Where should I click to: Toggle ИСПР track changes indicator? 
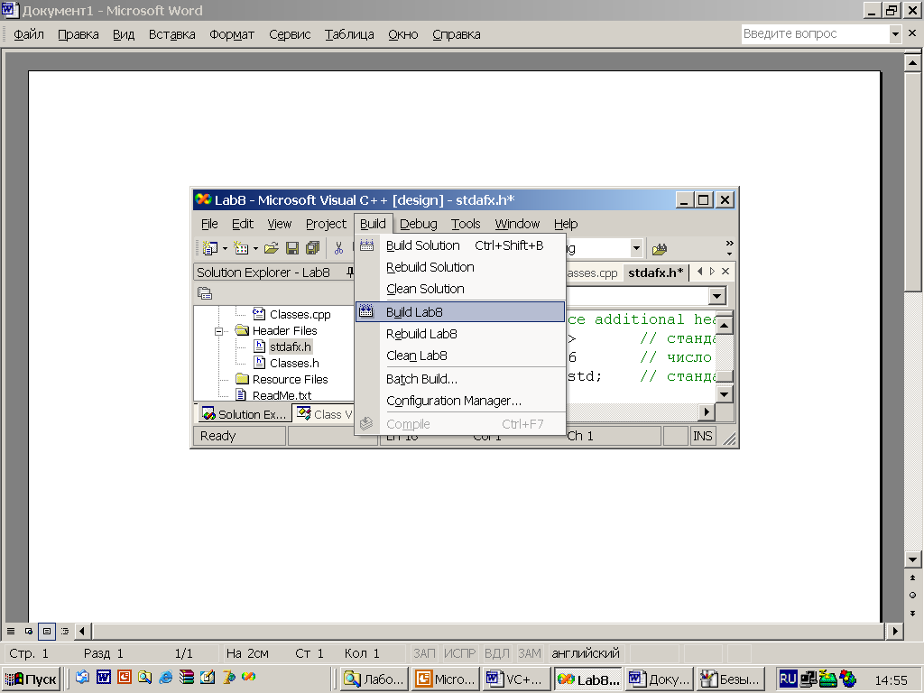459,653
